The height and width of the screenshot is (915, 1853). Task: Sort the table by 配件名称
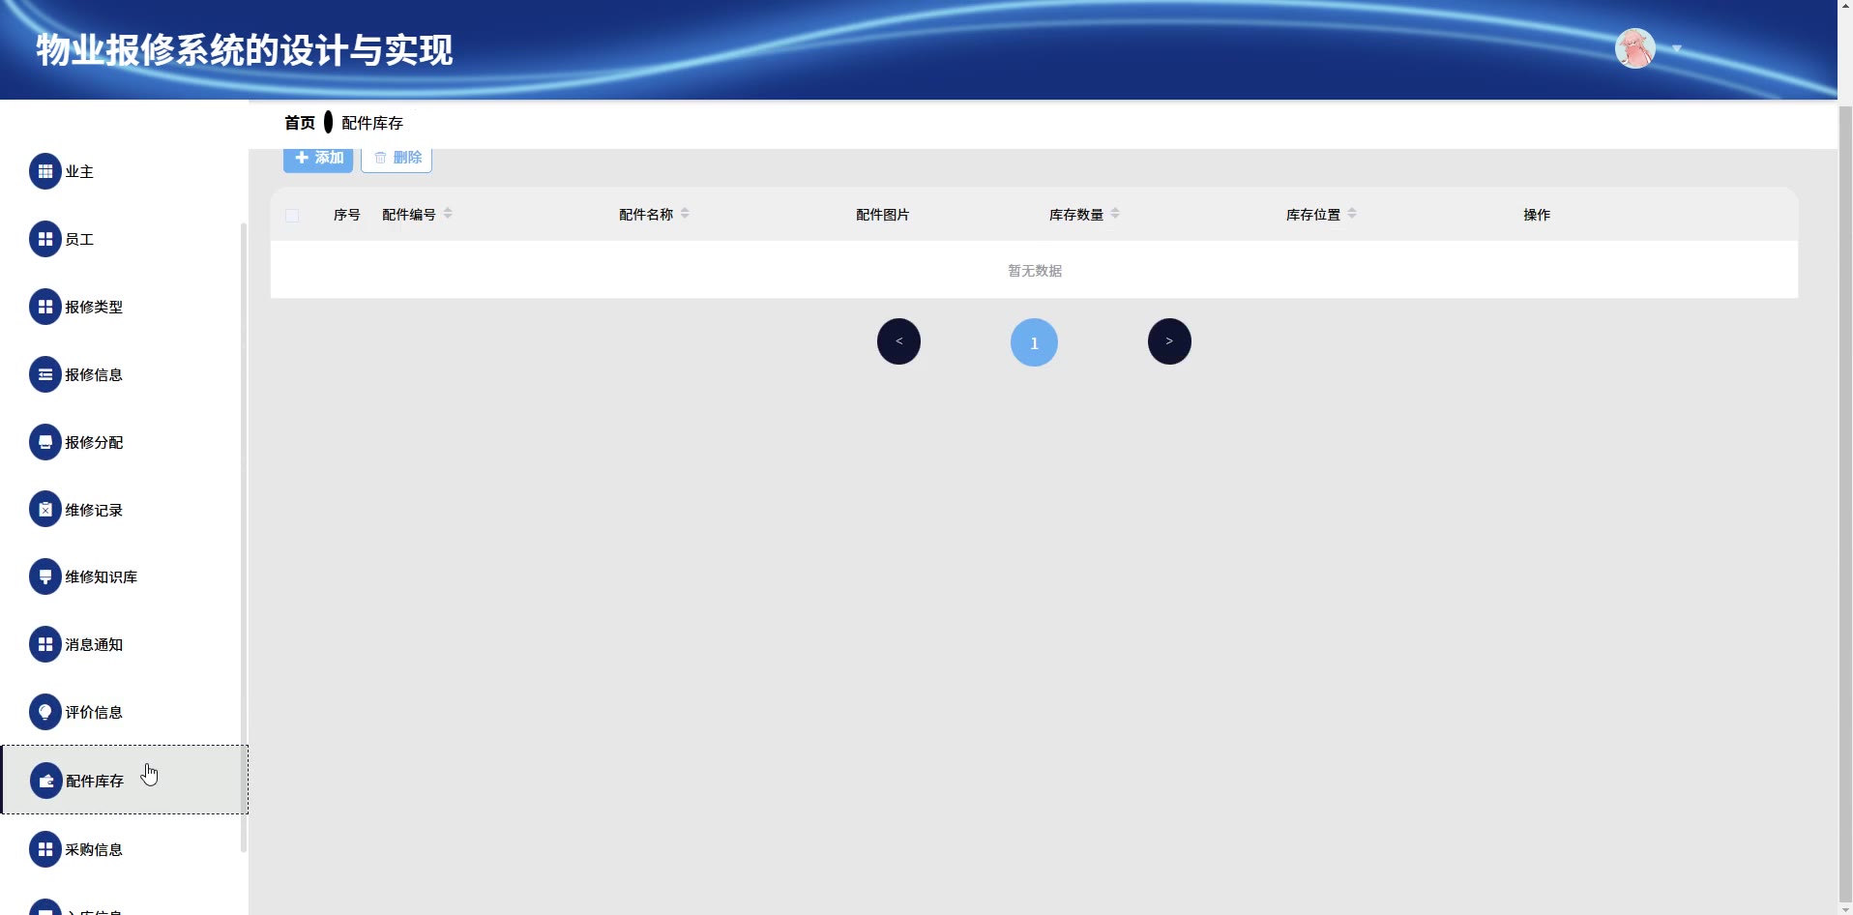pyautogui.click(x=685, y=214)
